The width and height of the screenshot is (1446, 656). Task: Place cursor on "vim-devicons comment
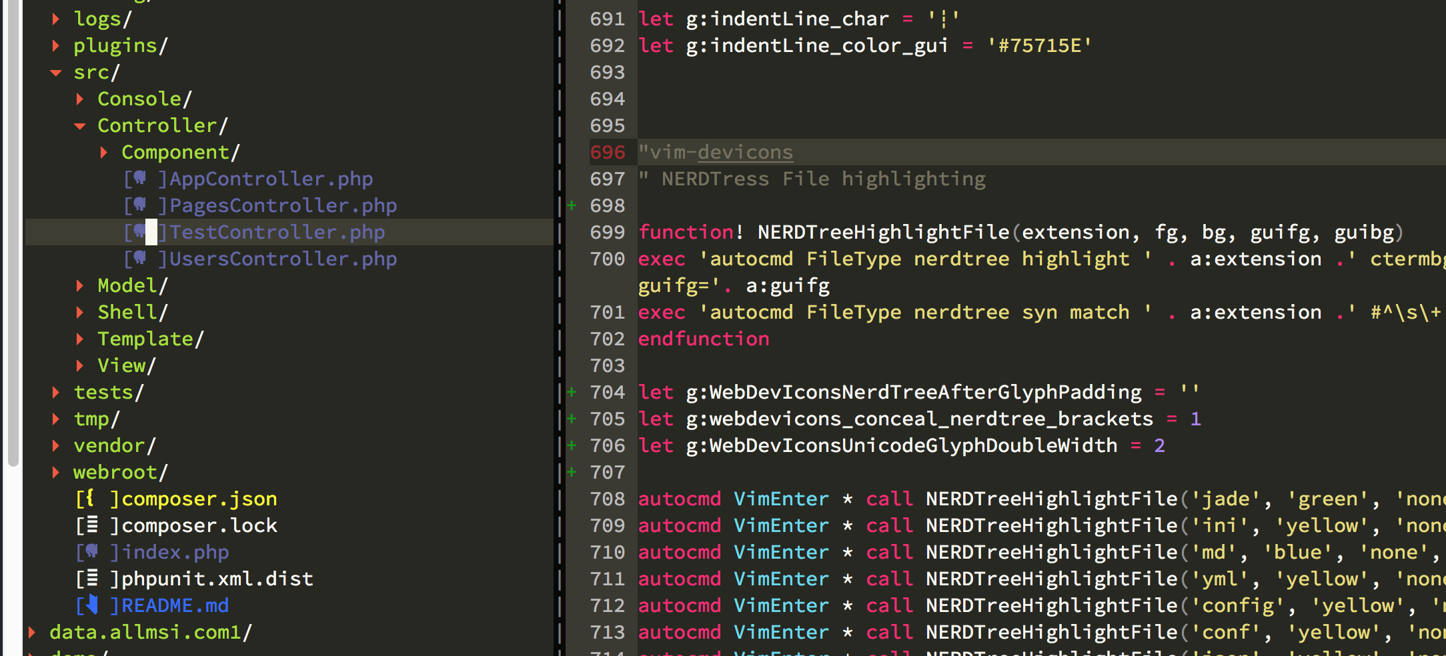pyautogui.click(x=716, y=152)
